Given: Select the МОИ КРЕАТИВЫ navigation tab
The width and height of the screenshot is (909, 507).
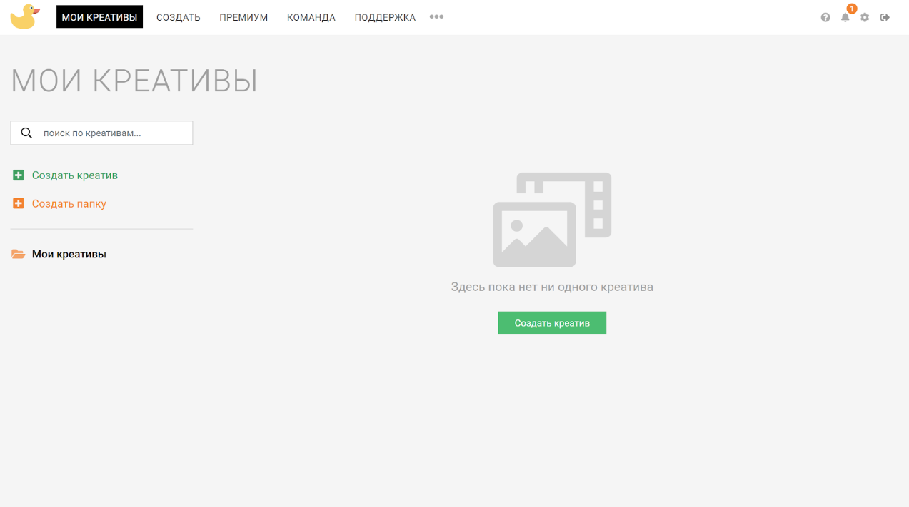Looking at the screenshot, I should [99, 17].
